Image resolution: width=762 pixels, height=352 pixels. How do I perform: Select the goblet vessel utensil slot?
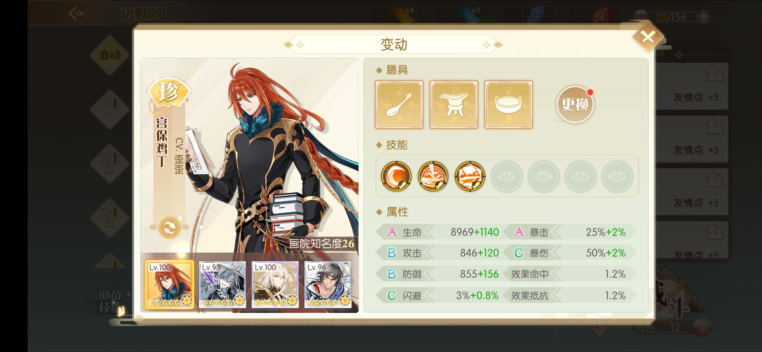(x=454, y=105)
